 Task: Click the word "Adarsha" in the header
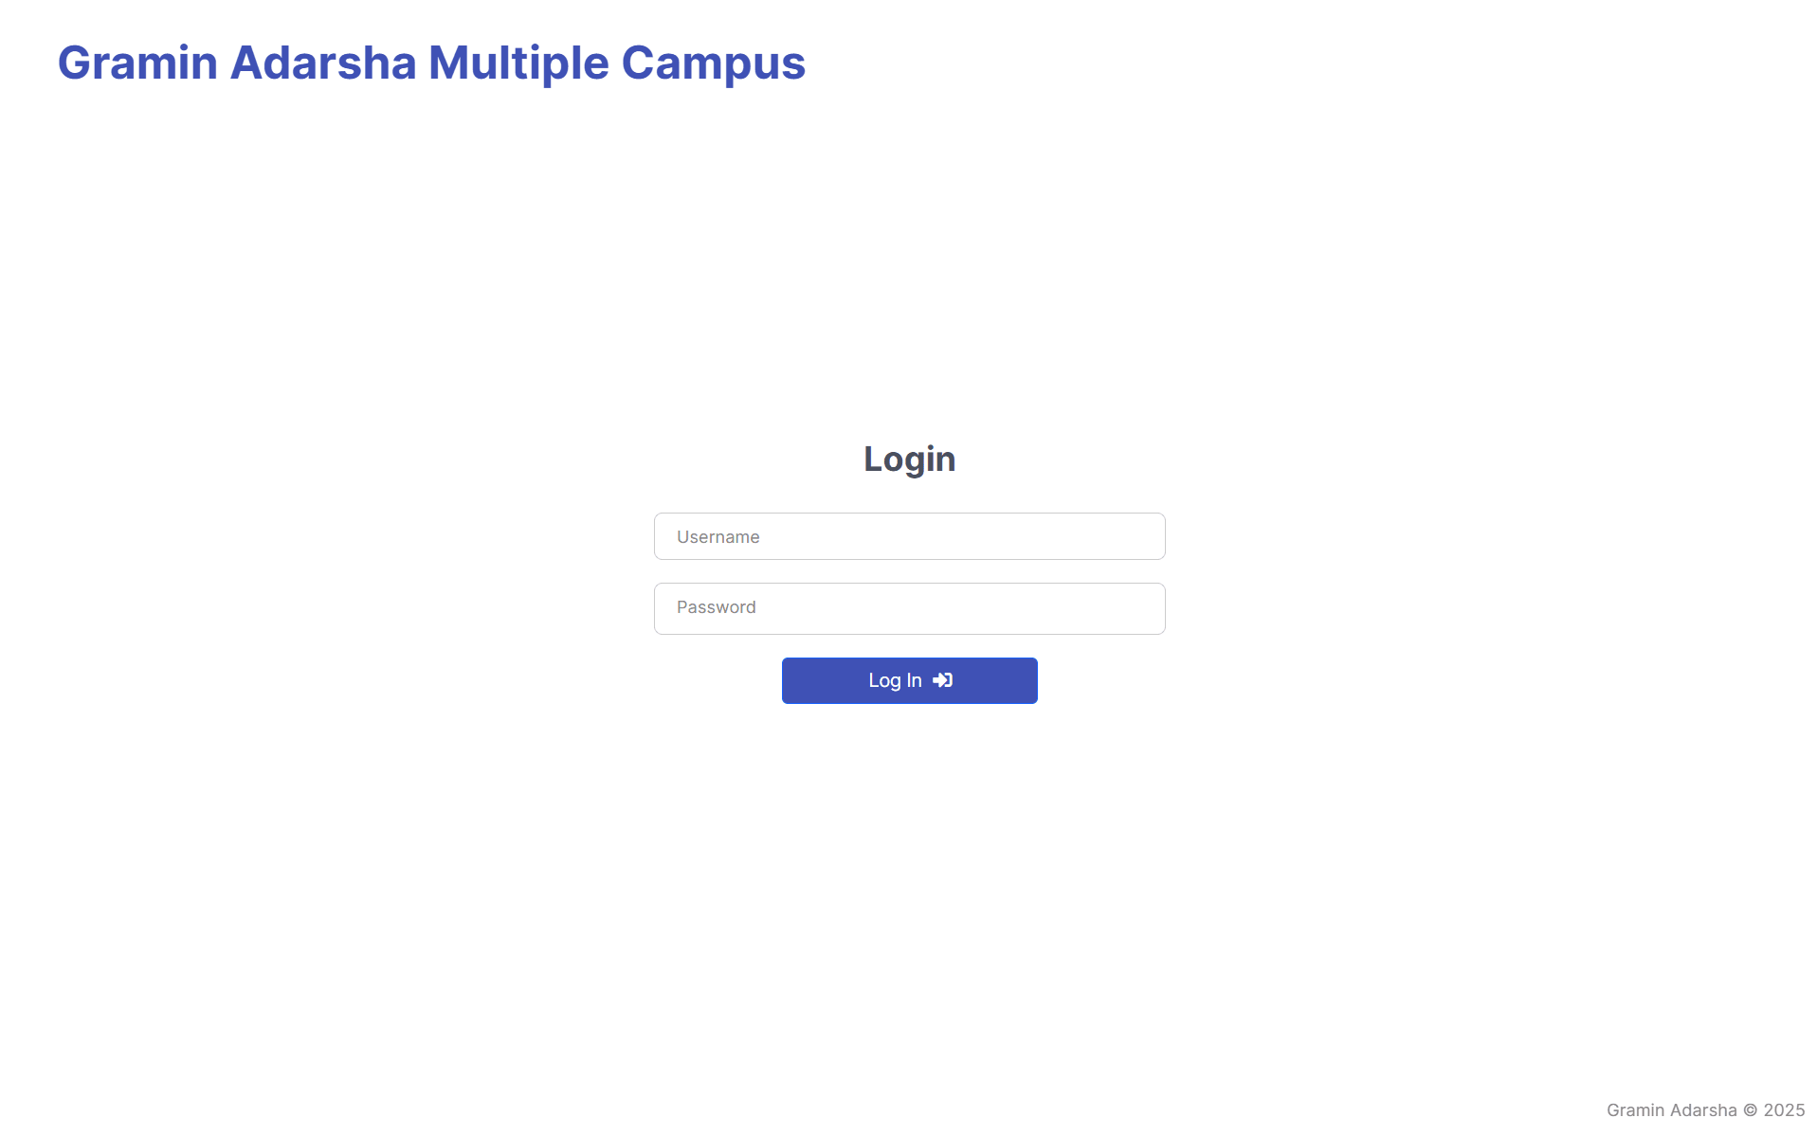tap(323, 63)
